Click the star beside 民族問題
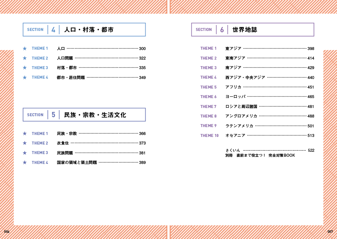Viewport: 337px width, 239px height. pyautogui.click(x=25, y=153)
